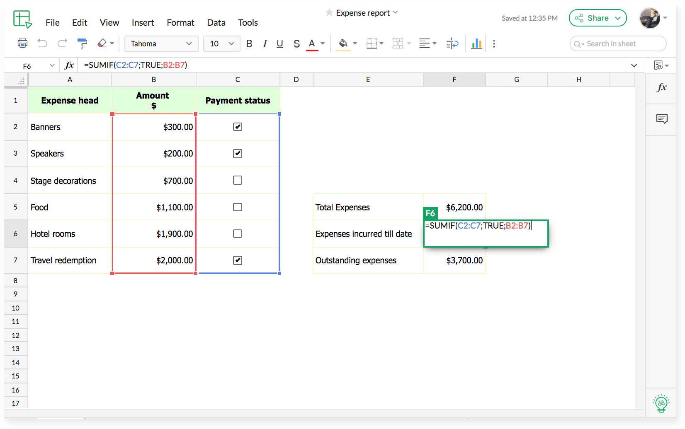Apply Strikethrough formatting
This screenshot has height=429, width=685.
click(x=296, y=43)
